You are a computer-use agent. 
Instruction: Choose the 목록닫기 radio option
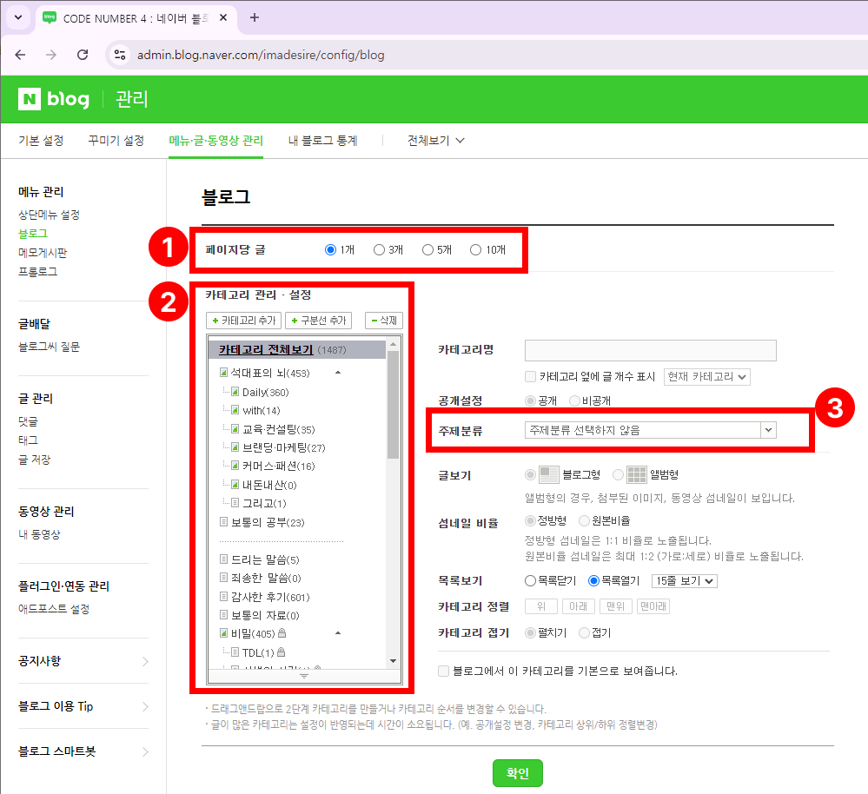tap(530, 581)
